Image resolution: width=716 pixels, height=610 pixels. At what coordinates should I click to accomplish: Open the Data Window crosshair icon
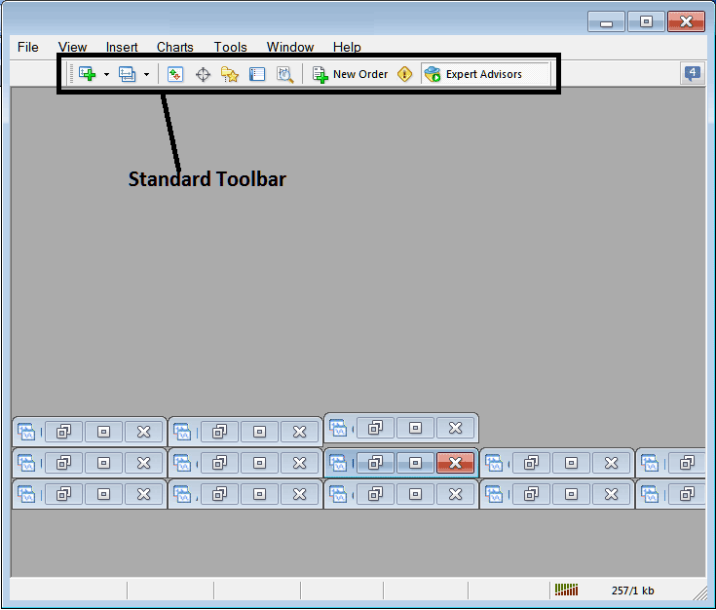click(x=203, y=74)
